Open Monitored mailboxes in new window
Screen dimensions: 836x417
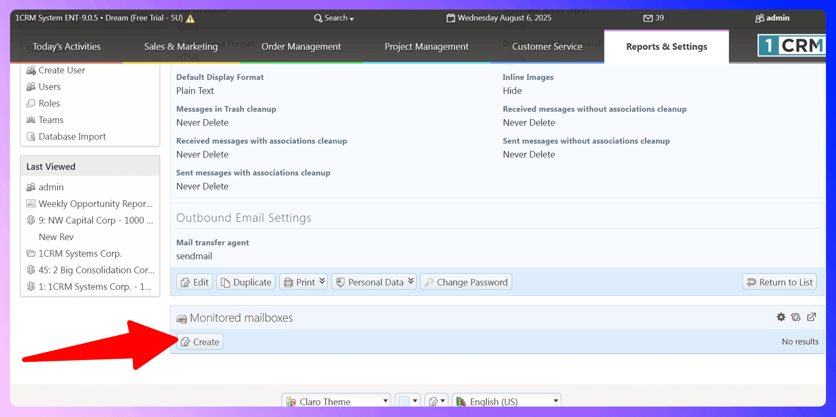(812, 317)
